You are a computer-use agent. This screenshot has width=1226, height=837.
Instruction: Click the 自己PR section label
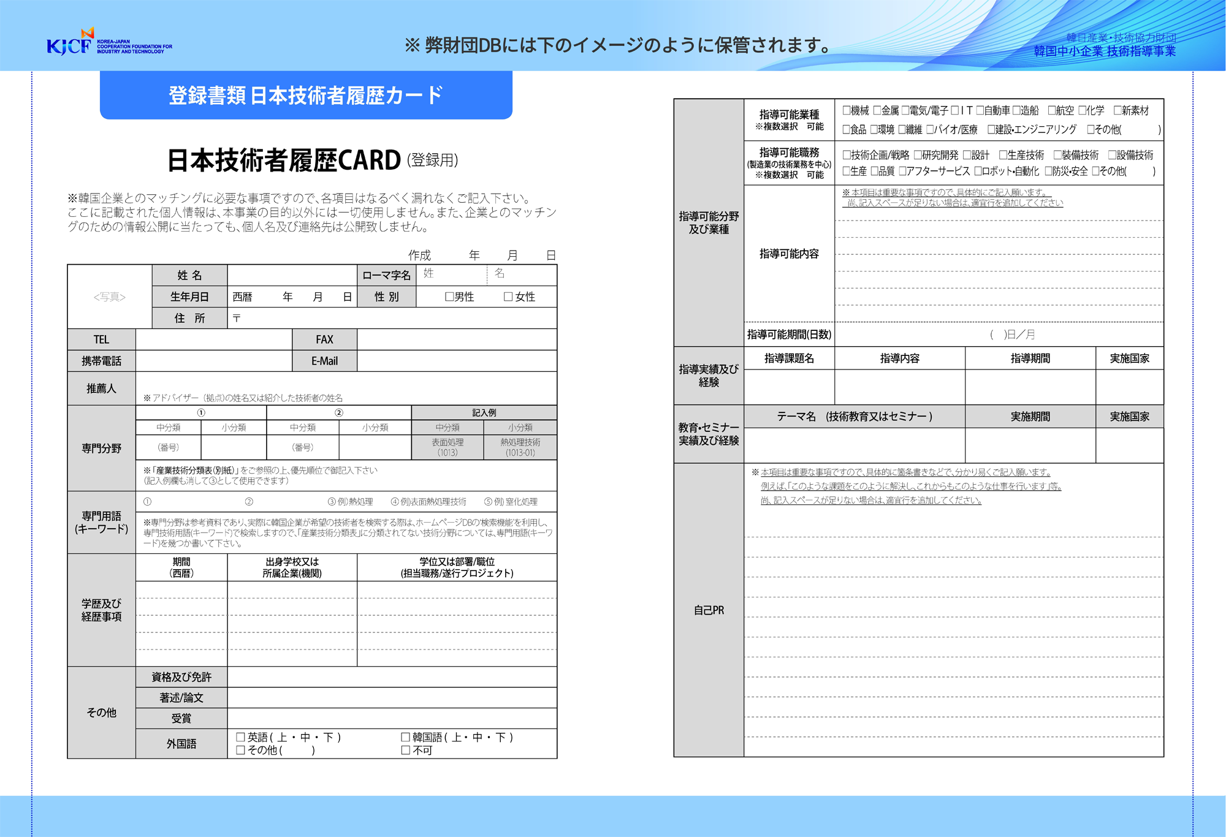[x=709, y=610]
